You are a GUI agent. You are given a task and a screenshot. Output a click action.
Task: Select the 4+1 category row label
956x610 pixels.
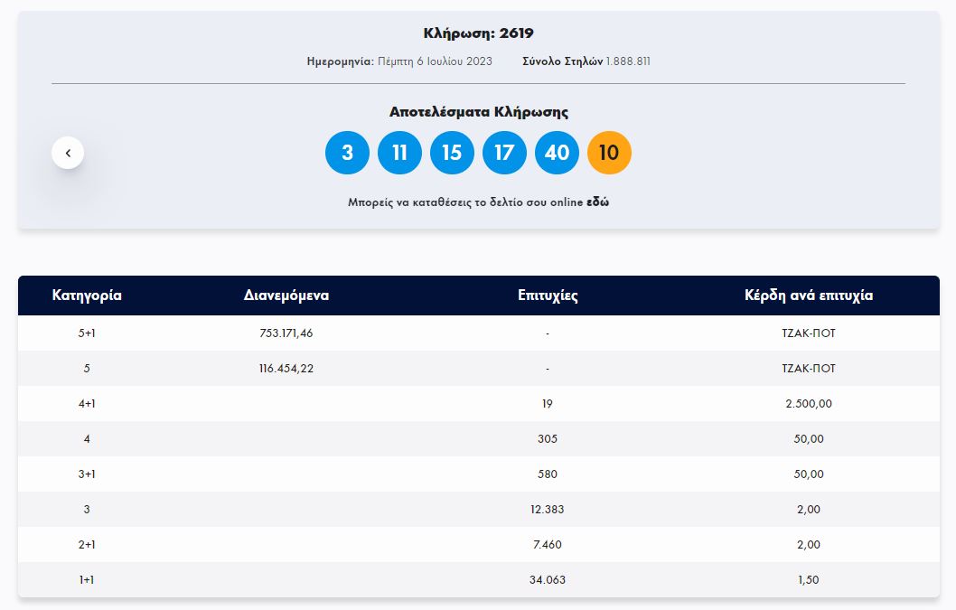click(x=87, y=404)
